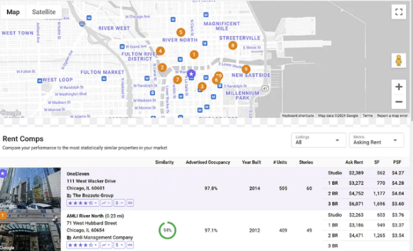Click the Magnificent Mile map label
Viewport: 413px width, 251px height.
tap(222, 26)
